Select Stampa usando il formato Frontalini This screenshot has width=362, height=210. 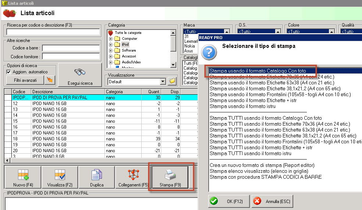280,94
